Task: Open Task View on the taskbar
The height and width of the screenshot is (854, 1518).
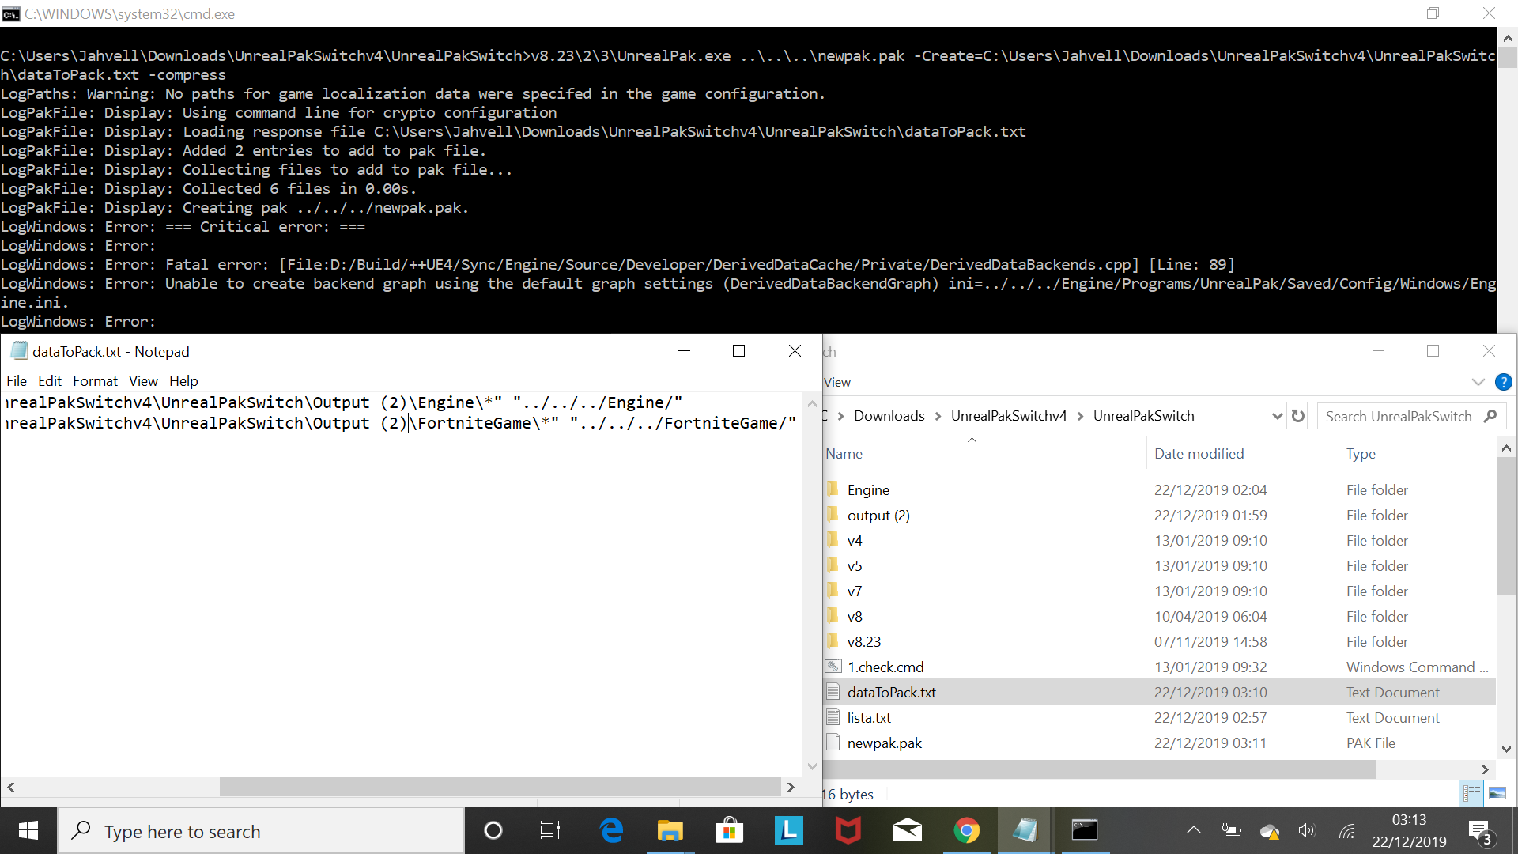Action: coord(550,830)
